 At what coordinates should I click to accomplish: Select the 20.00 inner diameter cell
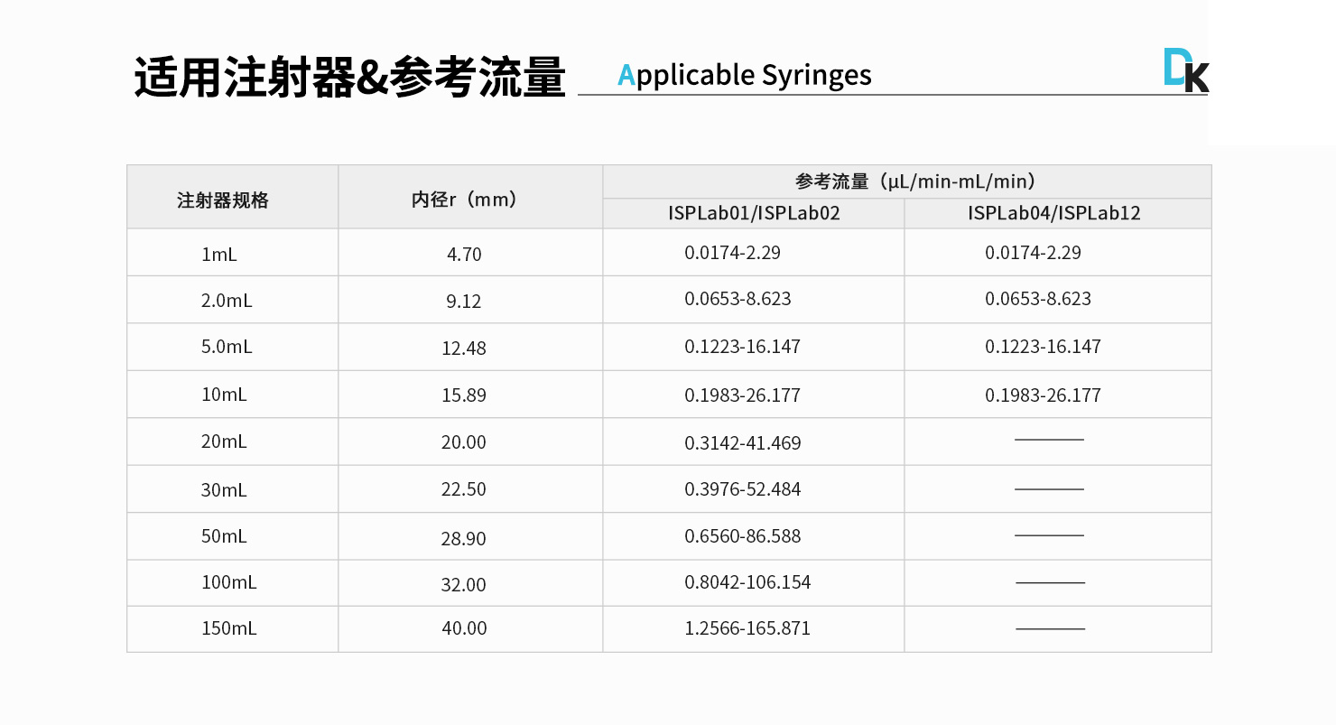point(464,442)
